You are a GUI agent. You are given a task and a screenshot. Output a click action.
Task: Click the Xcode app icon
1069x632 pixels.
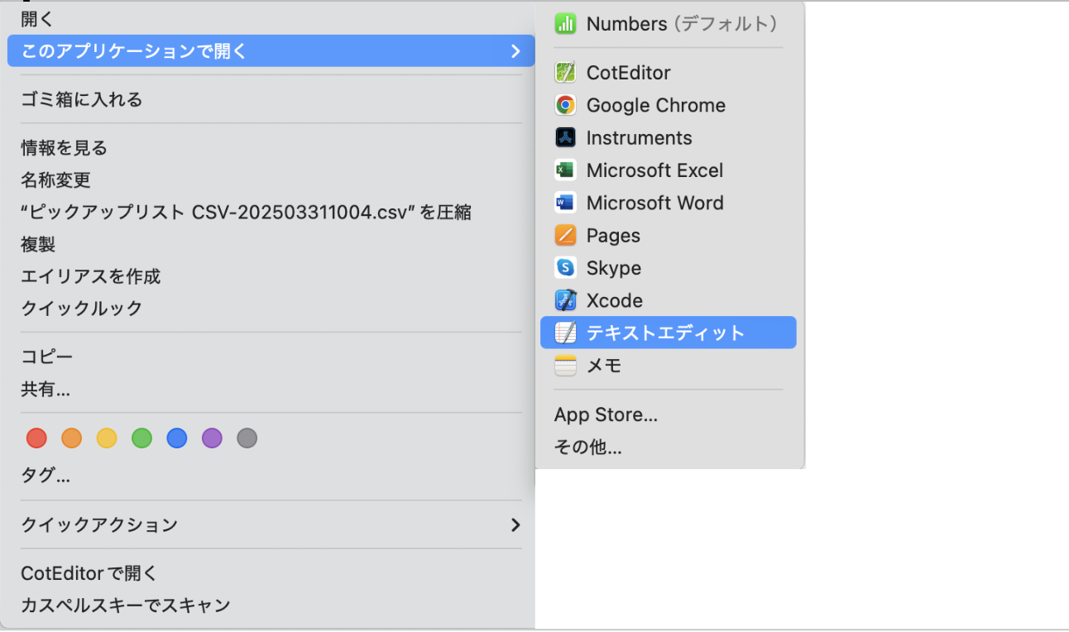pos(565,300)
